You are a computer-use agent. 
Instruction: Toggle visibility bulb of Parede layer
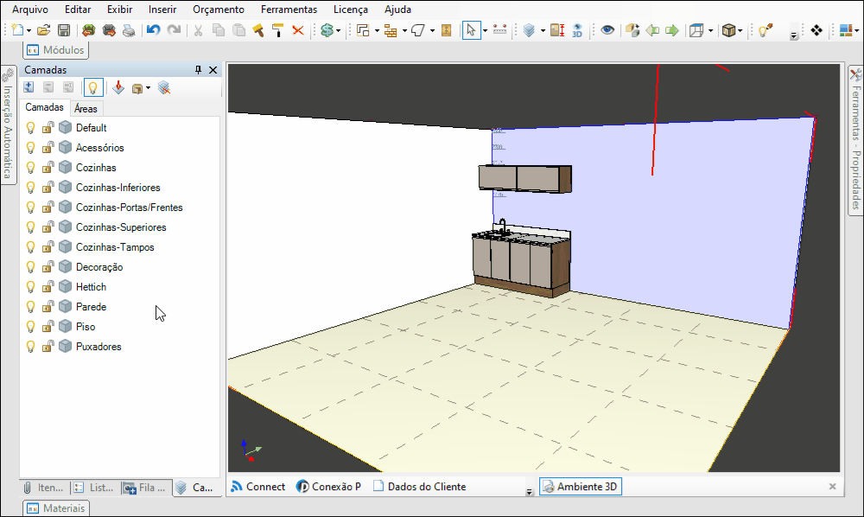coord(31,307)
